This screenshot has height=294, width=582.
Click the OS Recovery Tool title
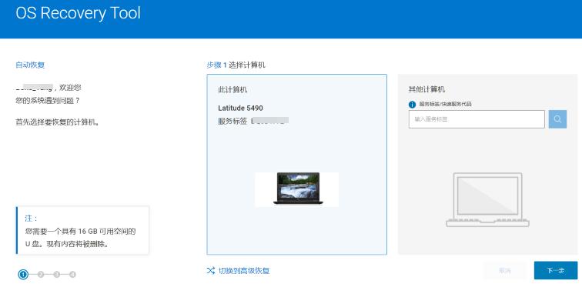[x=79, y=13]
